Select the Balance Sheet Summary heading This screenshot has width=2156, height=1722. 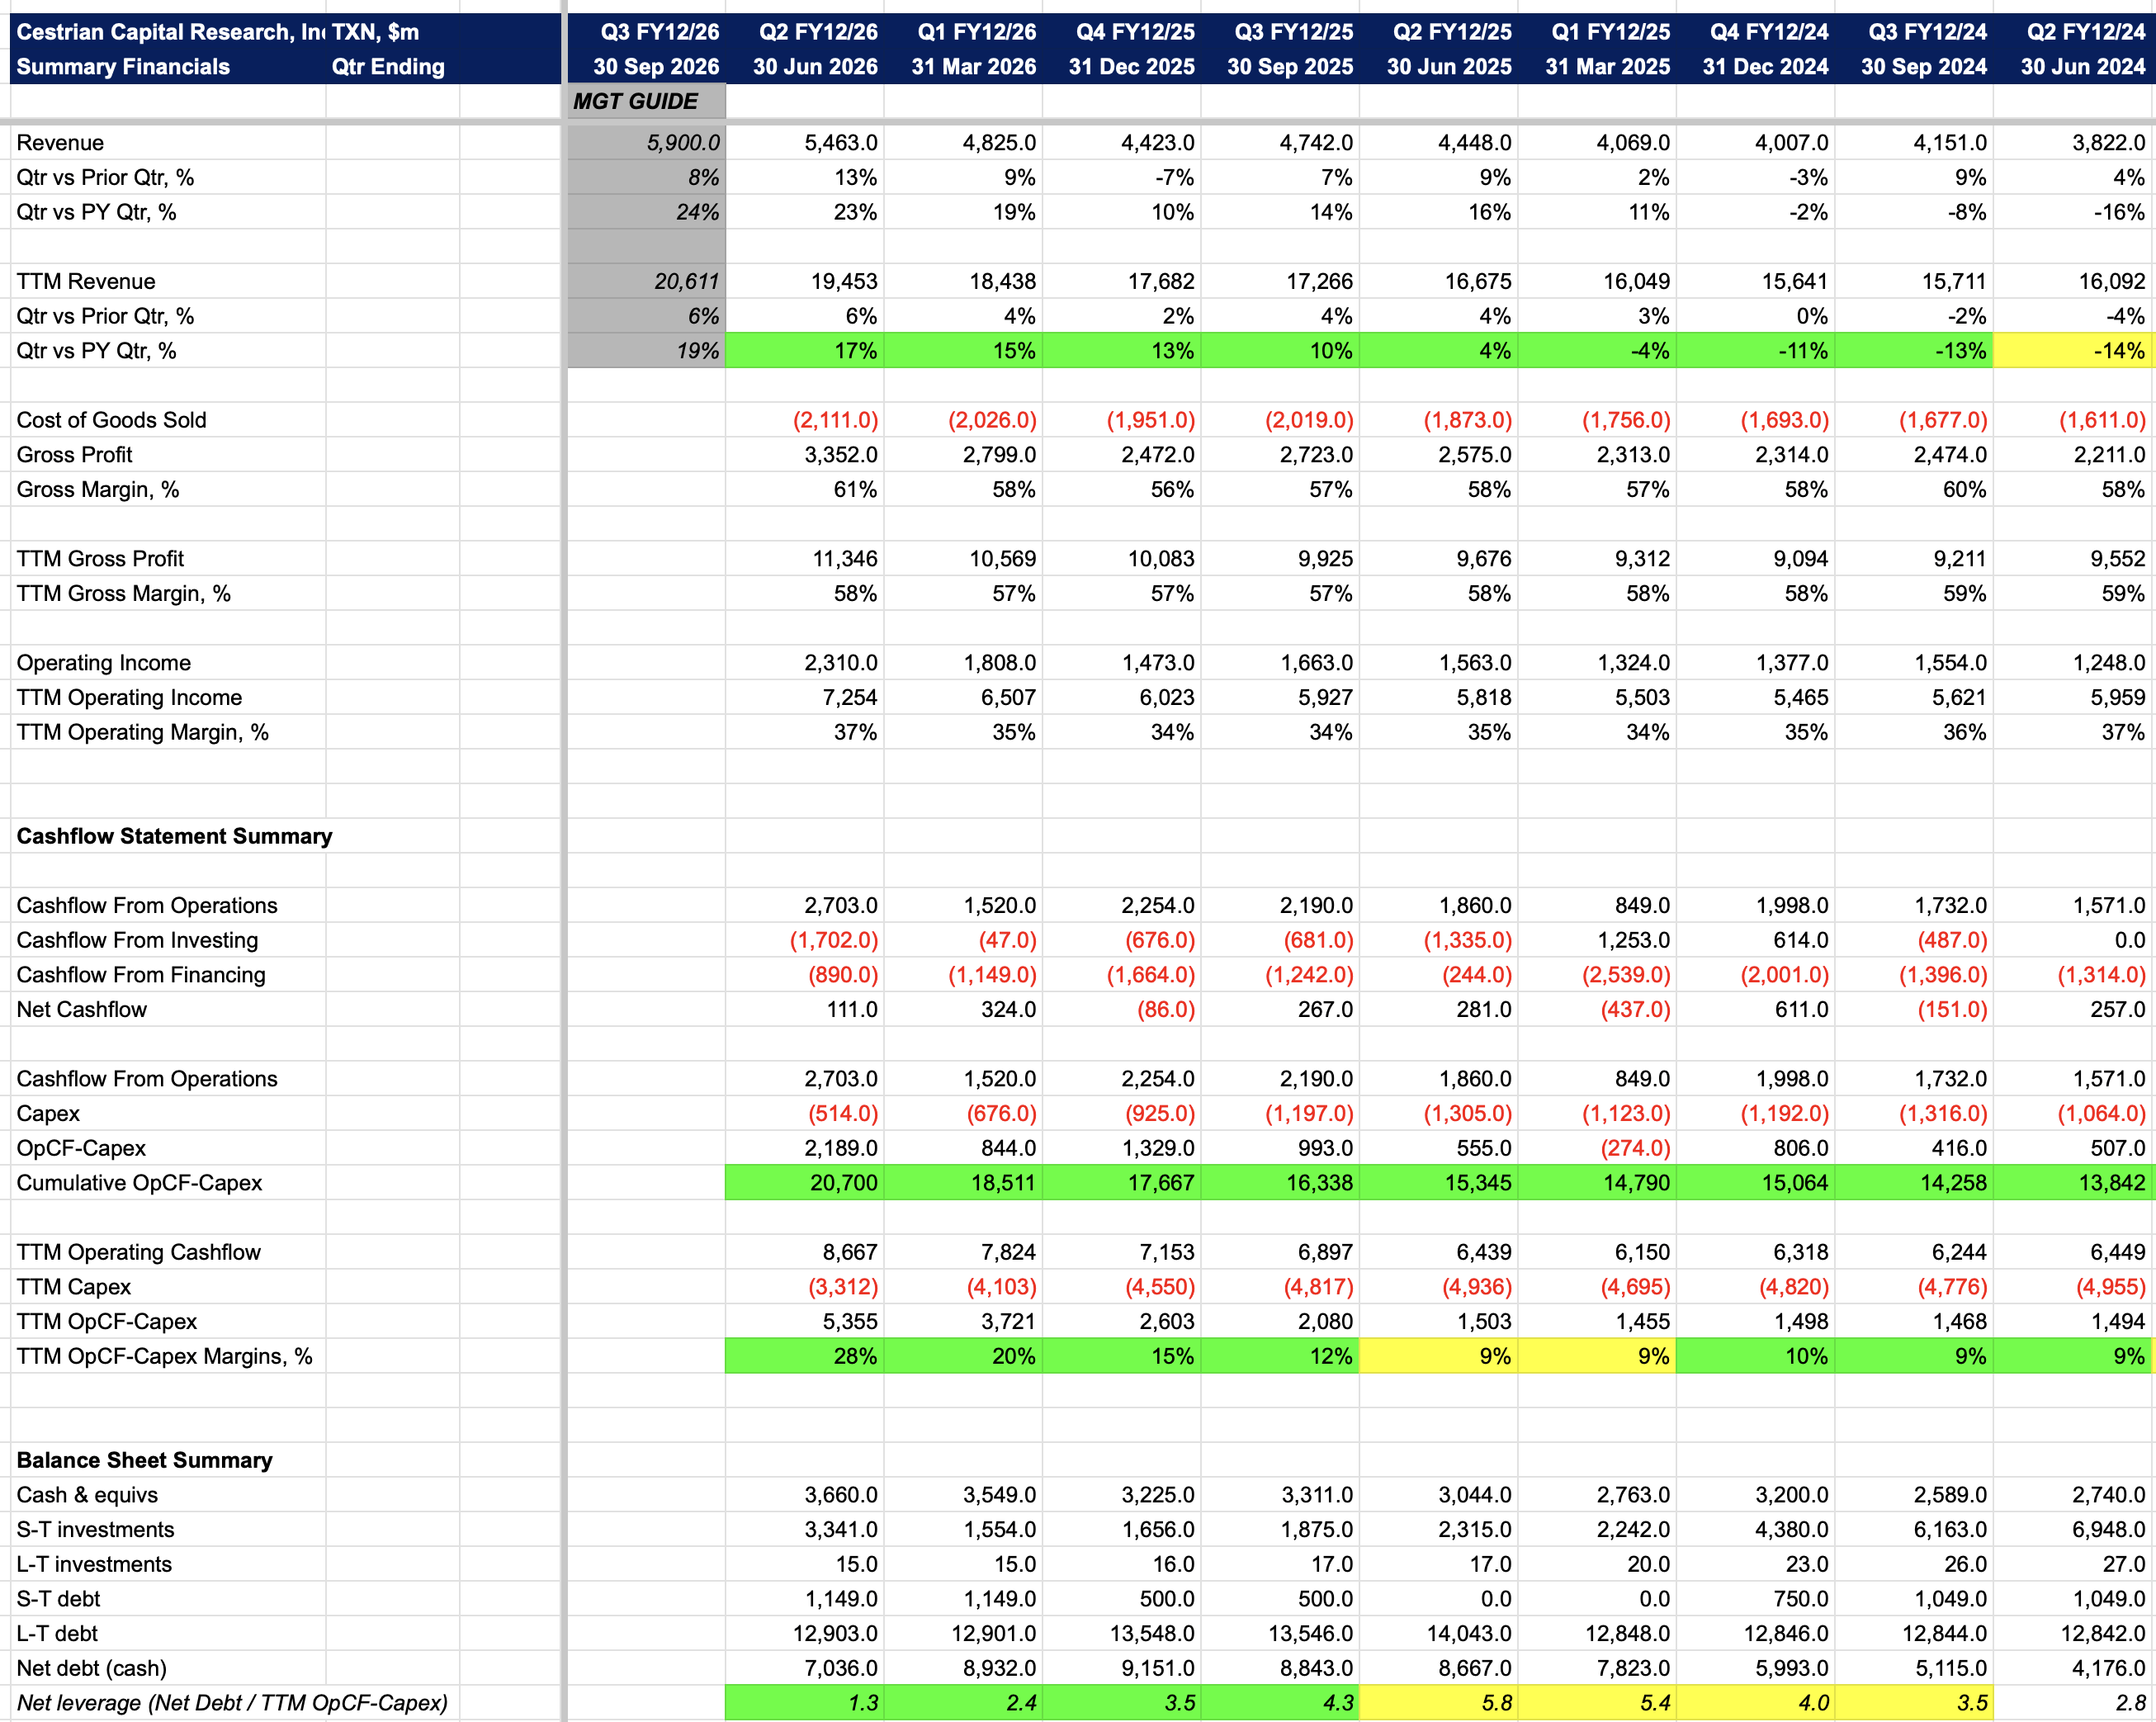144,1460
